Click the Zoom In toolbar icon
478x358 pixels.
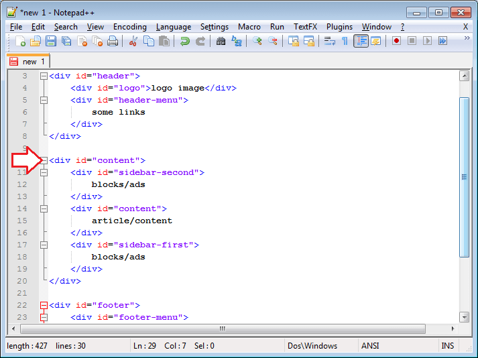pyautogui.click(x=257, y=41)
